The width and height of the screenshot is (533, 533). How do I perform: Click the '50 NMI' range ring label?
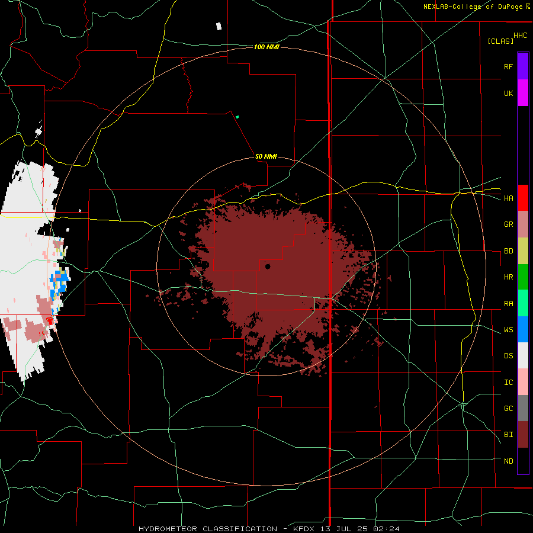[x=266, y=156]
